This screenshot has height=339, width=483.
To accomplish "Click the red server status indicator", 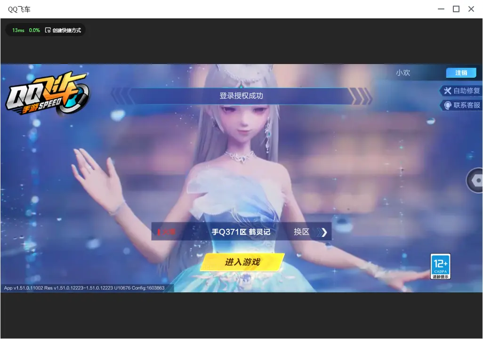I will (166, 232).
